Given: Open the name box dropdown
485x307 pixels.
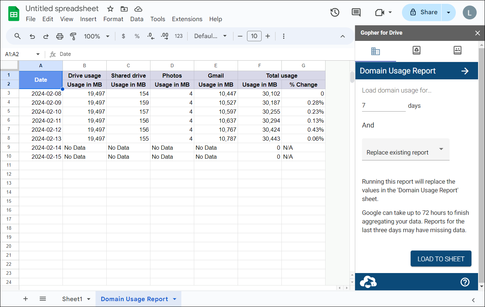Looking at the screenshot, I should point(38,54).
